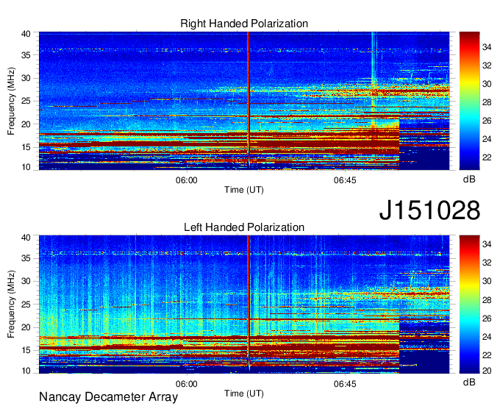Click the right-handed polarization spectrogram
Image resolution: width=500 pixels, height=406 pixels.
(244, 101)
